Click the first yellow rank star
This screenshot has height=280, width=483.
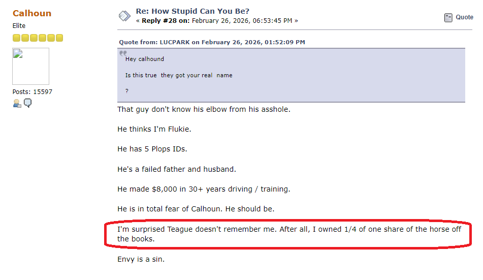(x=16, y=38)
